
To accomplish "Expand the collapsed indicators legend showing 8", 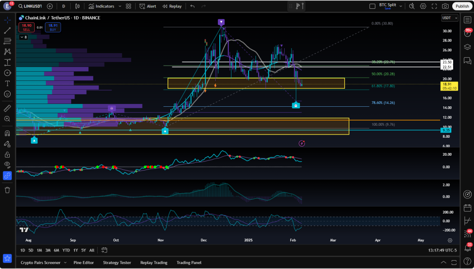I will click(x=23, y=37).
